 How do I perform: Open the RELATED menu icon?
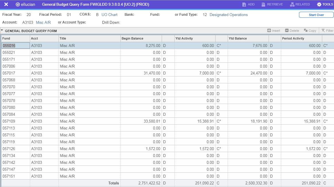tap(292, 5)
